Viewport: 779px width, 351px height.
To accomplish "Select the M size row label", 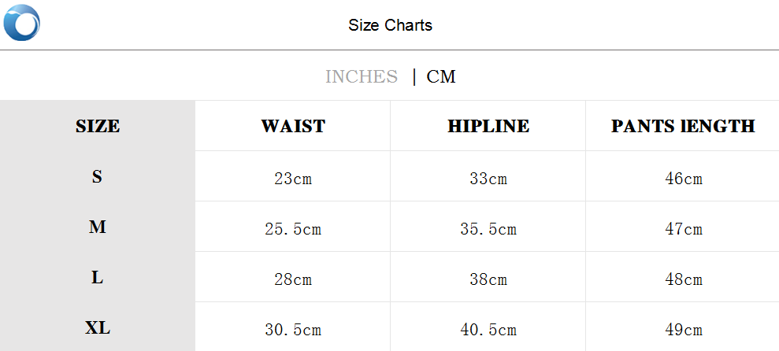I will (x=97, y=227).
